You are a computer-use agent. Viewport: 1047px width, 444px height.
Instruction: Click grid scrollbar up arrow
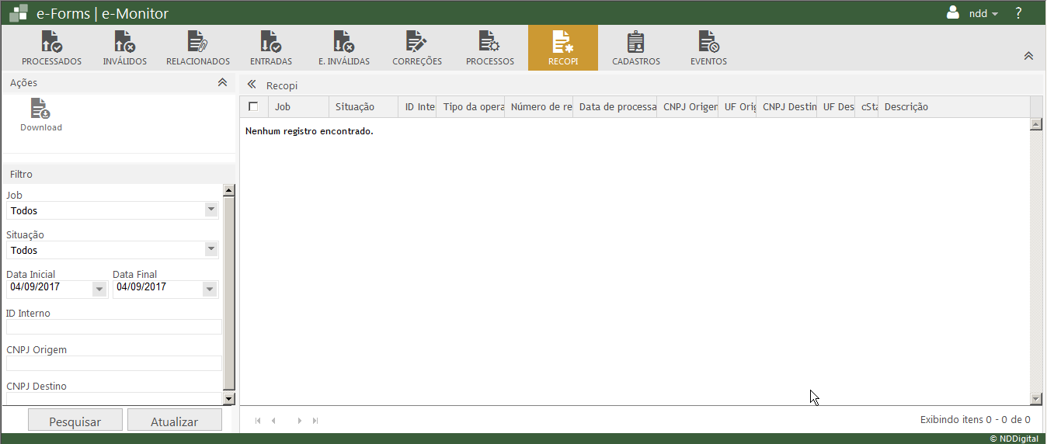tap(1035, 124)
